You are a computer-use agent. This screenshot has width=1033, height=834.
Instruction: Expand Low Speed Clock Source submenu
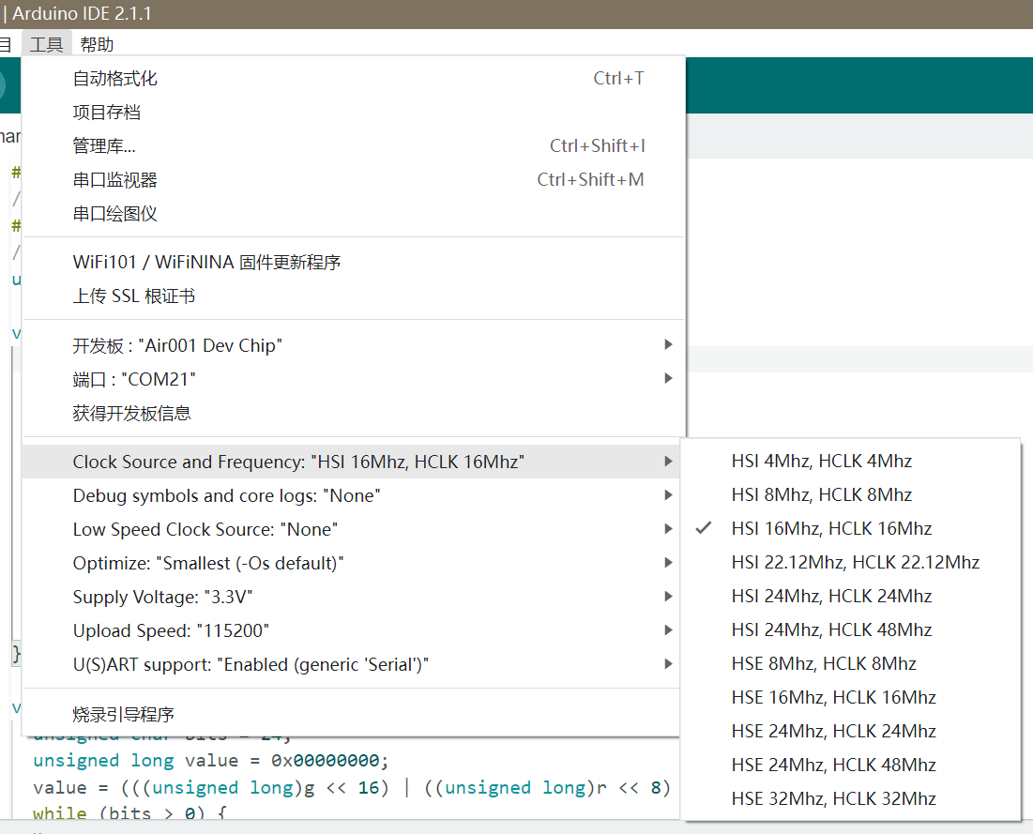point(351,530)
